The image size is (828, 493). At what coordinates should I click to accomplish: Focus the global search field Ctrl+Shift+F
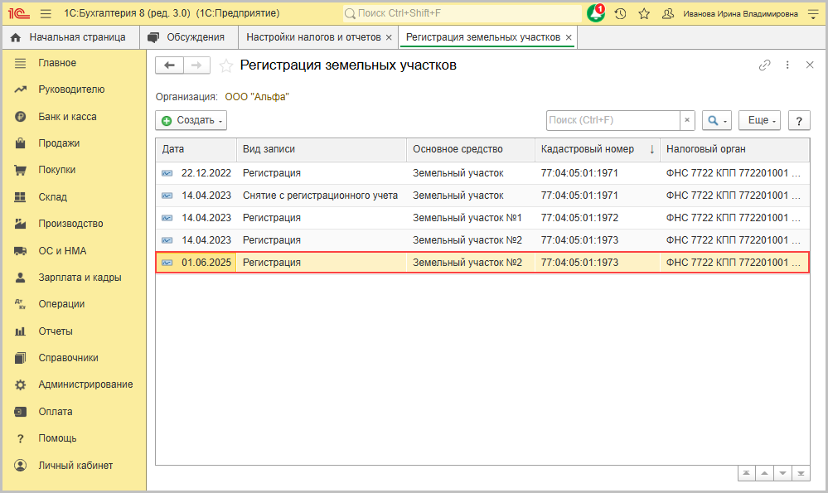tap(462, 13)
